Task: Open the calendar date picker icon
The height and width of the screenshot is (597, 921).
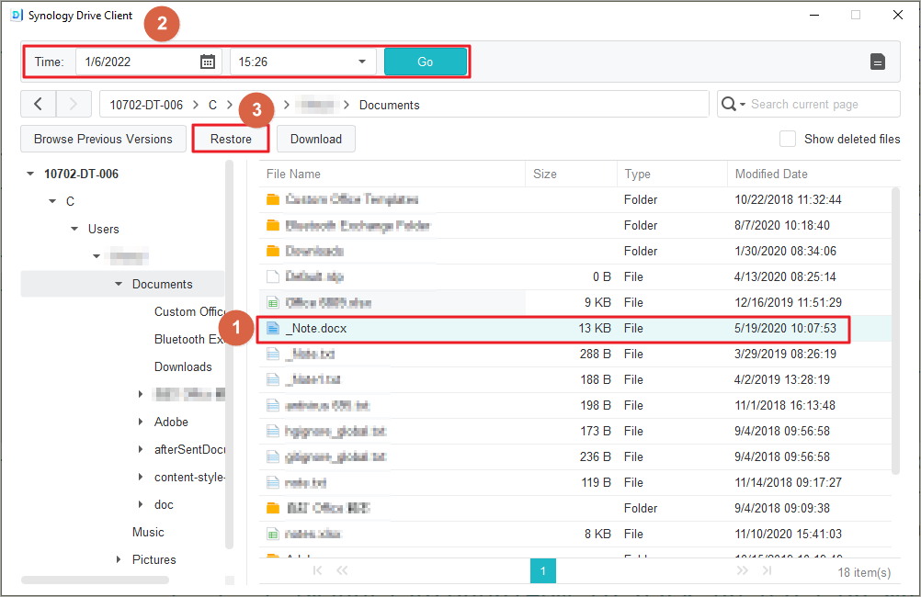Action: (208, 62)
